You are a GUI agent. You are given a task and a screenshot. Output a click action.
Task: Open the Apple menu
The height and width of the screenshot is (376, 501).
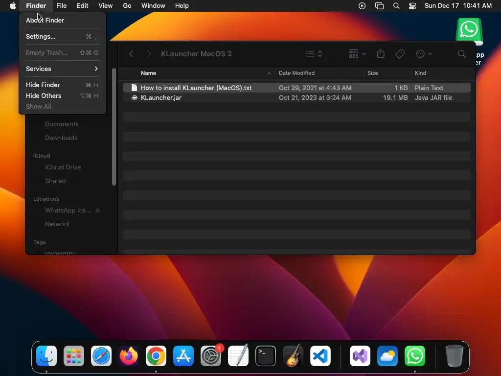13,6
